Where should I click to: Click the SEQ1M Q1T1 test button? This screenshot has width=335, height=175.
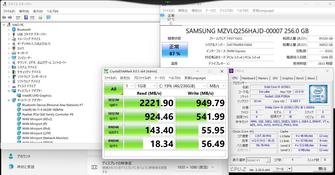(x=114, y=116)
